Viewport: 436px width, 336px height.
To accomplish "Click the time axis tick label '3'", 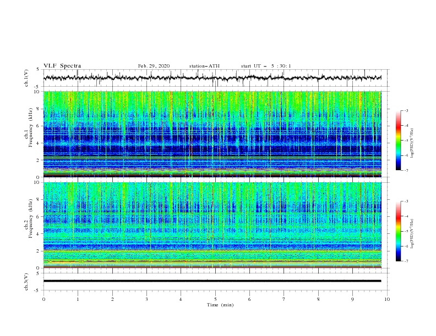I will (x=146, y=299).
